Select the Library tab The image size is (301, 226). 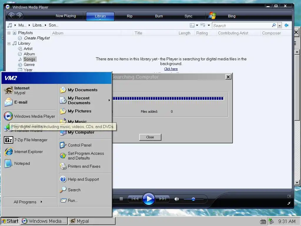[x=100, y=16]
